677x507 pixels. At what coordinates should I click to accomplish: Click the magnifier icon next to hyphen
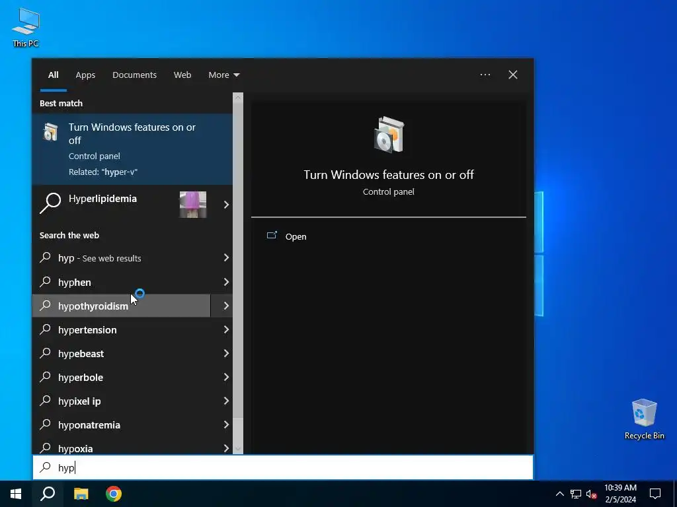[x=46, y=281]
